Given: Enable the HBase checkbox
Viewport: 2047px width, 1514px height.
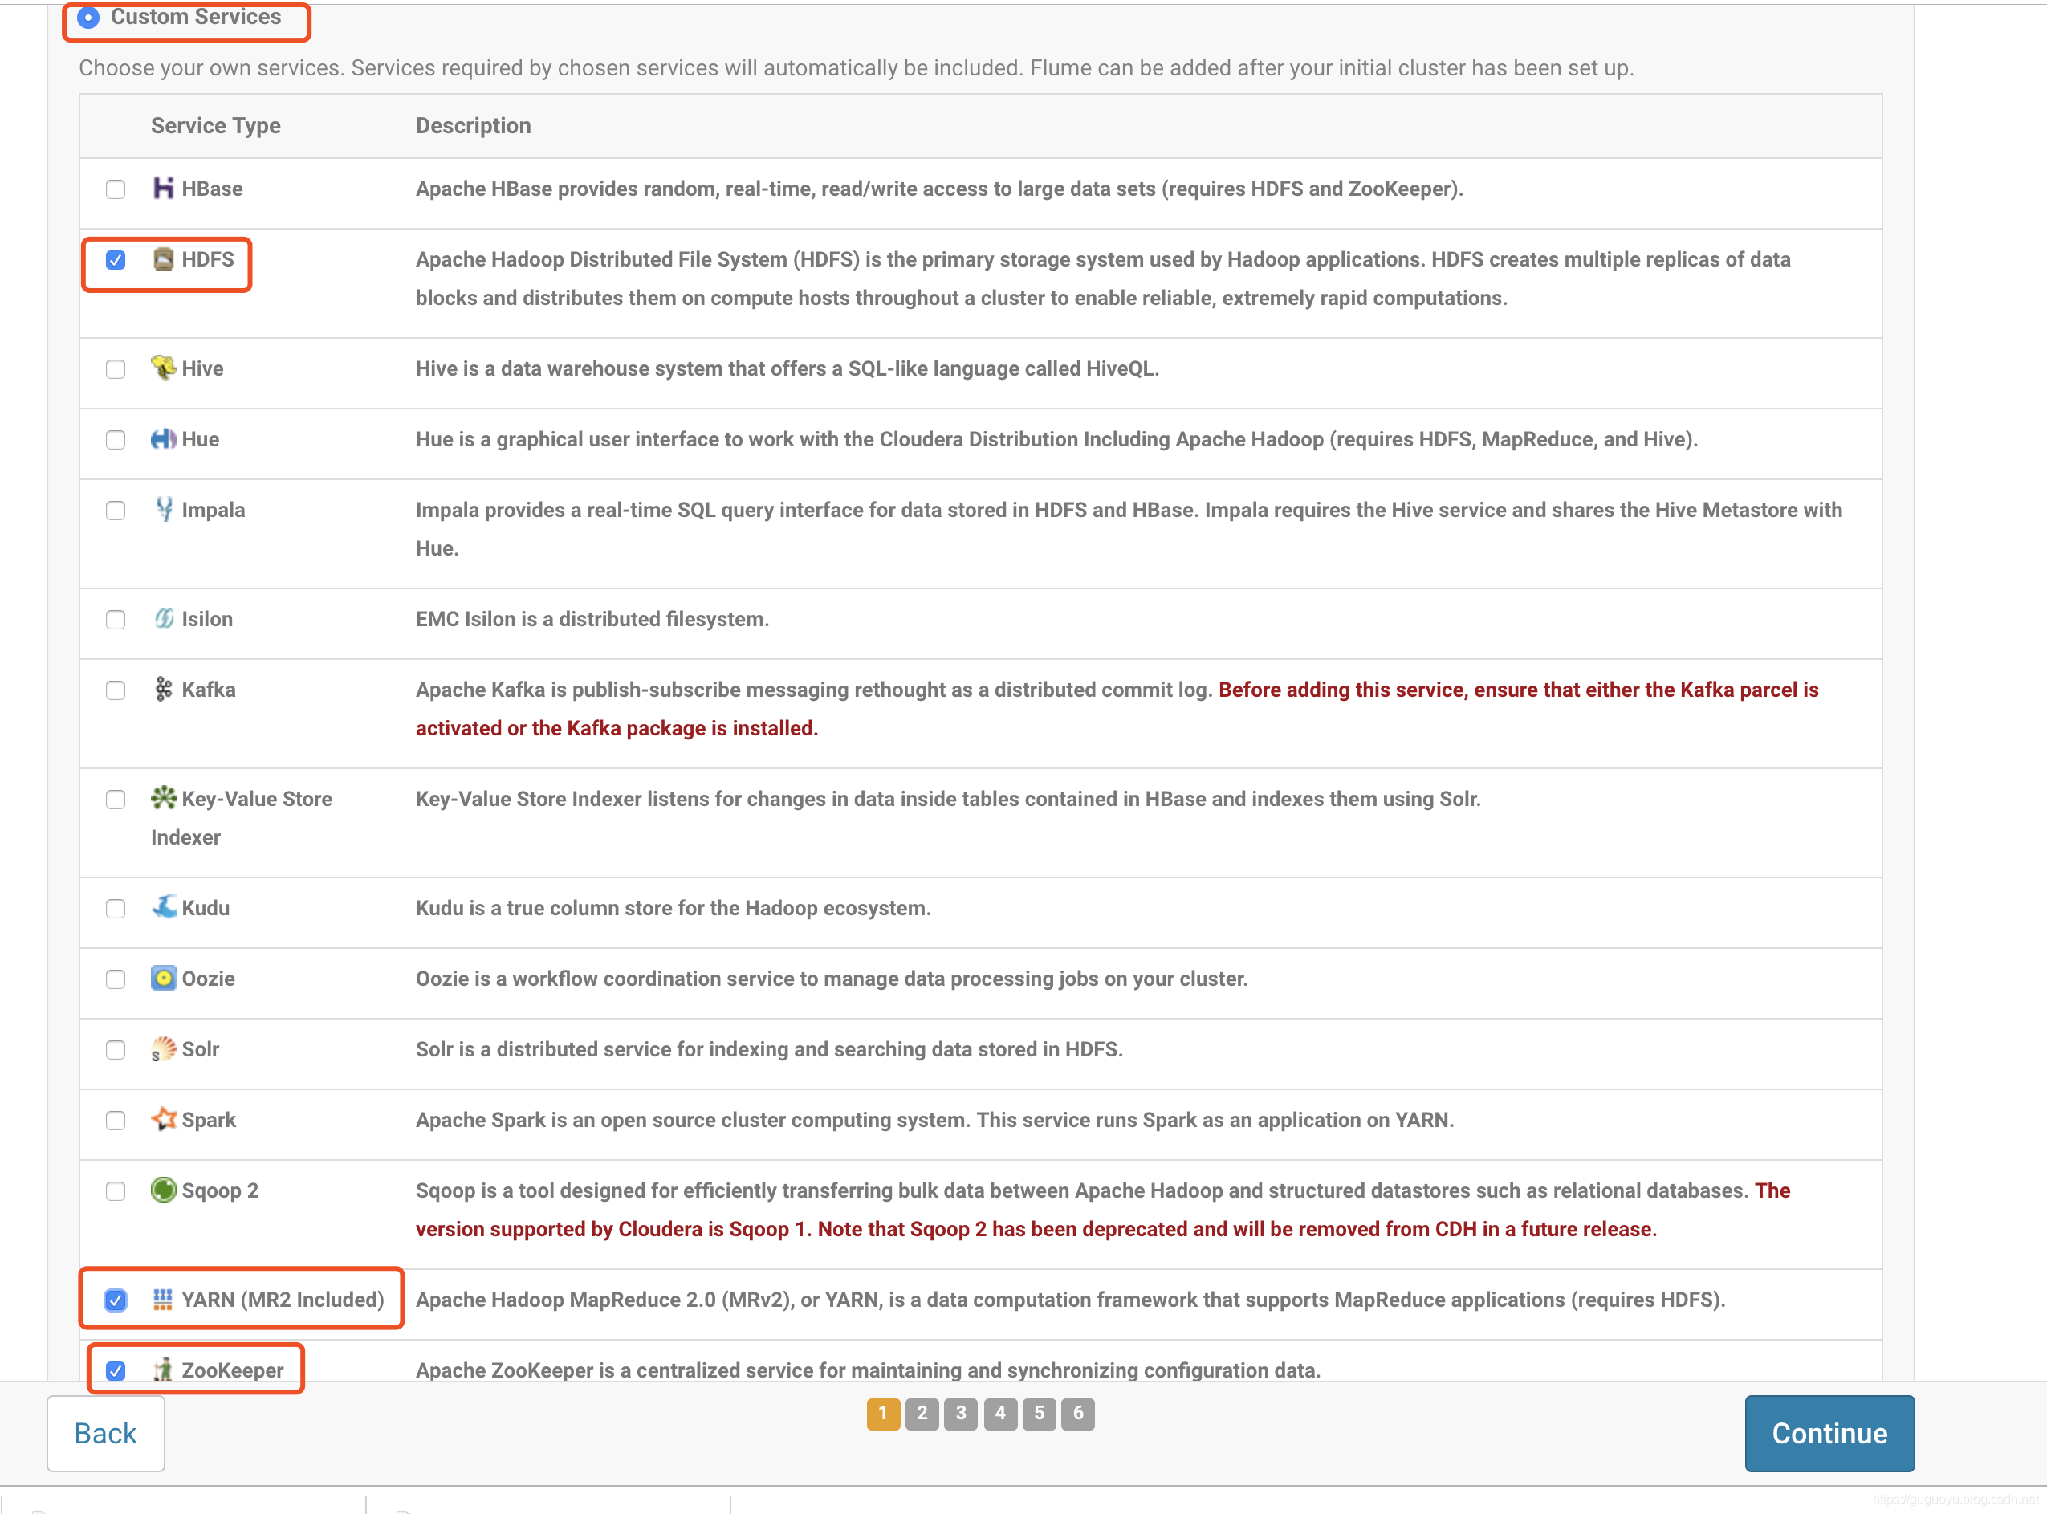Looking at the screenshot, I should tap(116, 189).
